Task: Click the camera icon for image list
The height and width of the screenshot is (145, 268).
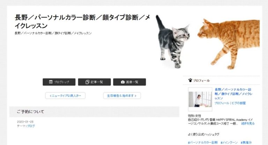Action: (x=122, y=82)
